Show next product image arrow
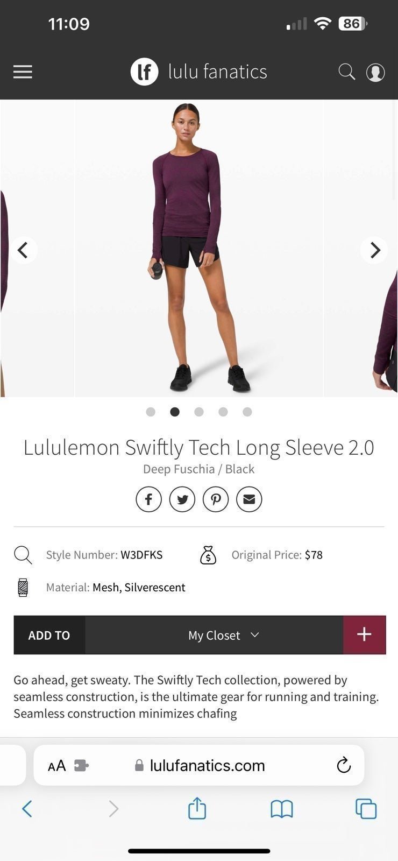Screen dimensions: 398x861 tap(374, 250)
